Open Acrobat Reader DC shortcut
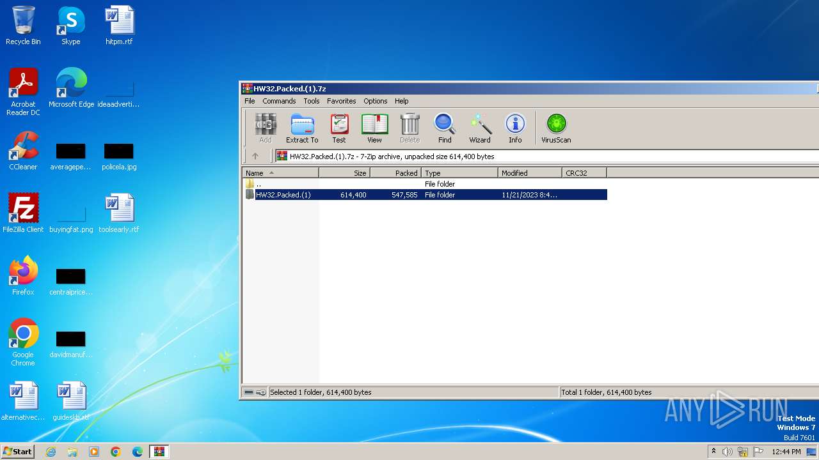The height and width of the screenshot is (460, 819). pos(23,92)
